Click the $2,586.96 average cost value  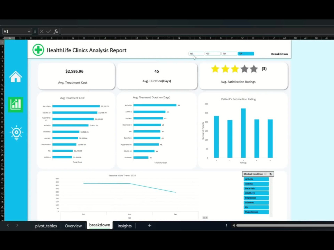[x=74, y=71]
